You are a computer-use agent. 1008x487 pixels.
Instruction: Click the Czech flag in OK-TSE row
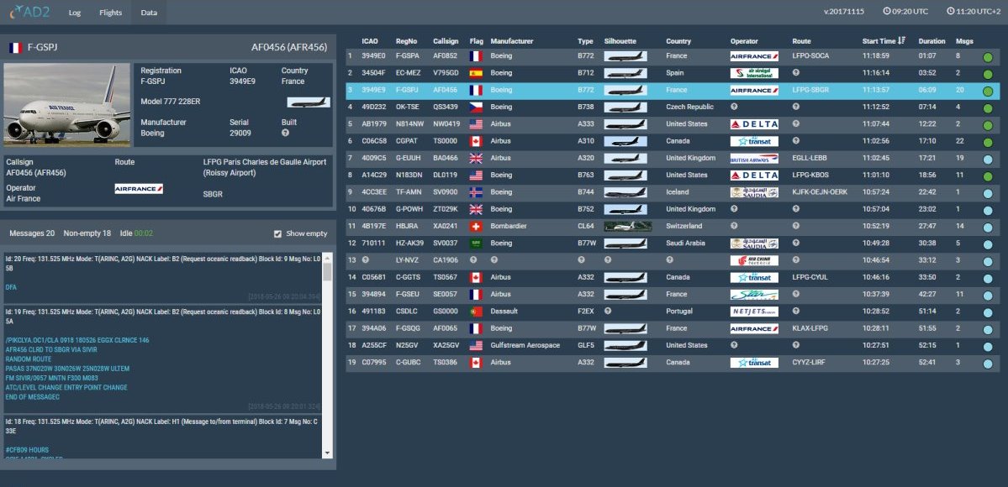pos(476,107)
